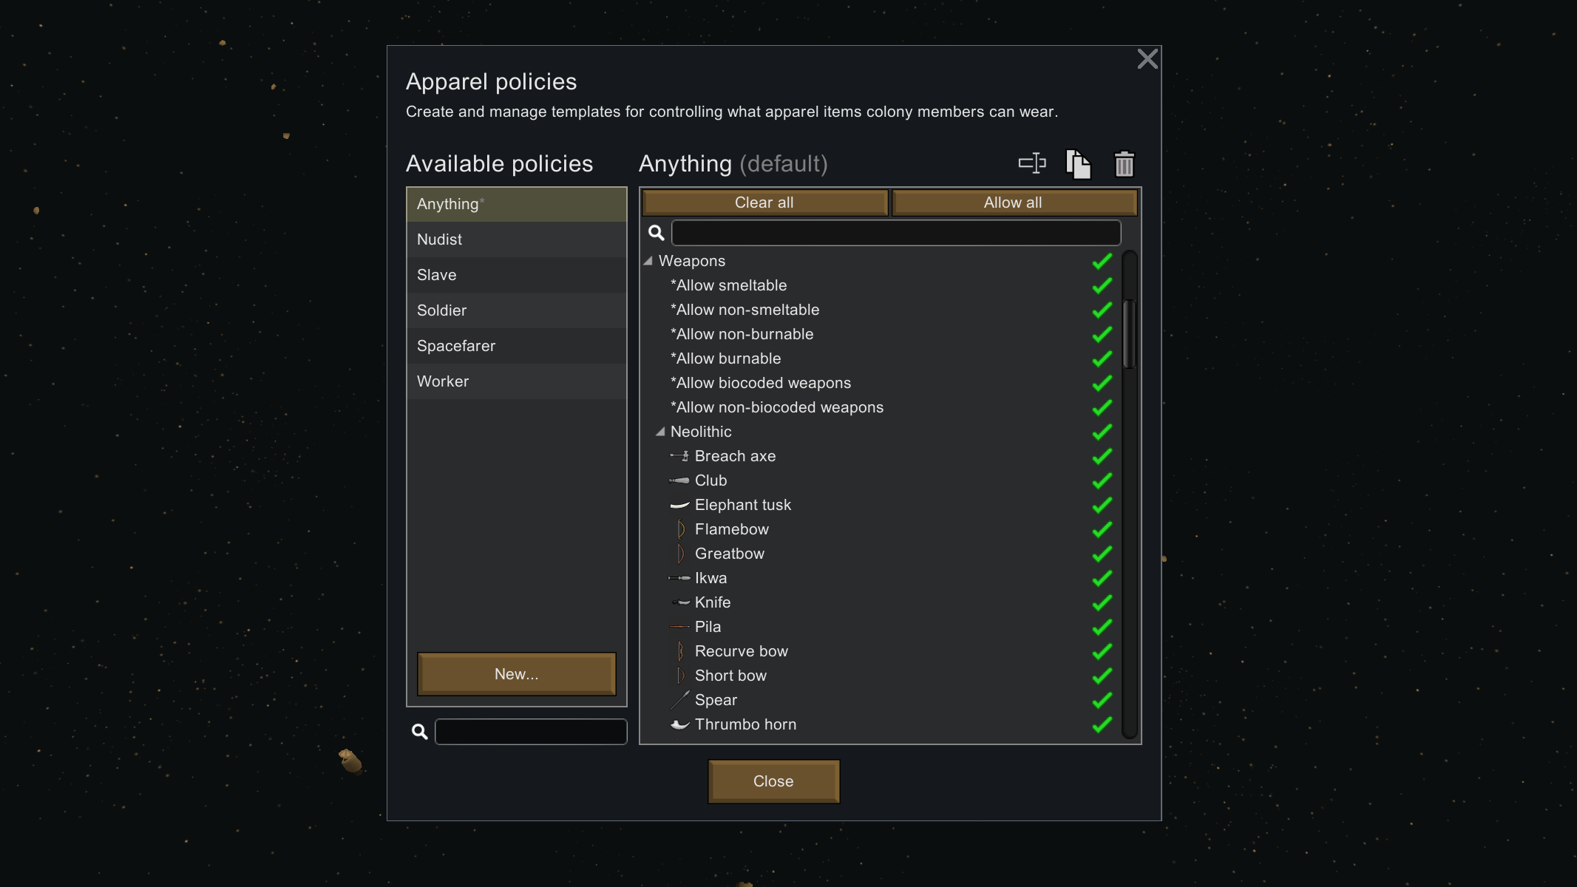Click the delete policy trash icon
Image resolution: width=1577 pixels, height=887 pixels.
click(1124, 163)
